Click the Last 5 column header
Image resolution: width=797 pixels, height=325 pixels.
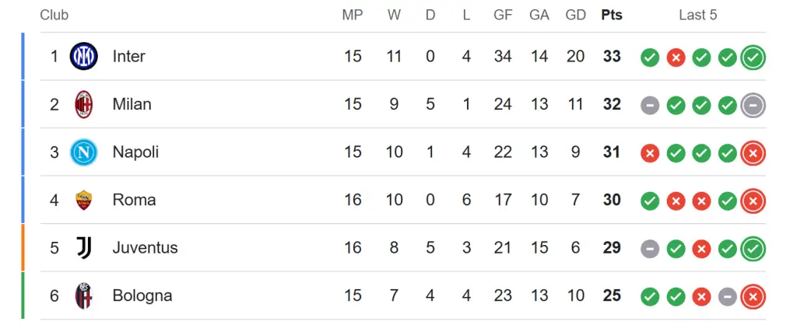pyautogui.click(x=697, y=15)
